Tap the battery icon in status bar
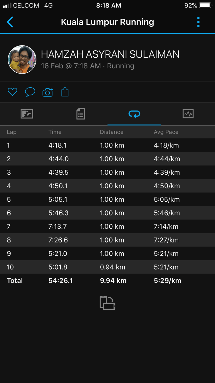Screen dimensions: 215x383 pyautogui.click(x=205, y=5)
